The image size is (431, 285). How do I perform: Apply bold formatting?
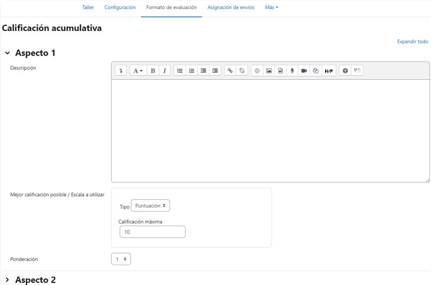tap(153, 71)
